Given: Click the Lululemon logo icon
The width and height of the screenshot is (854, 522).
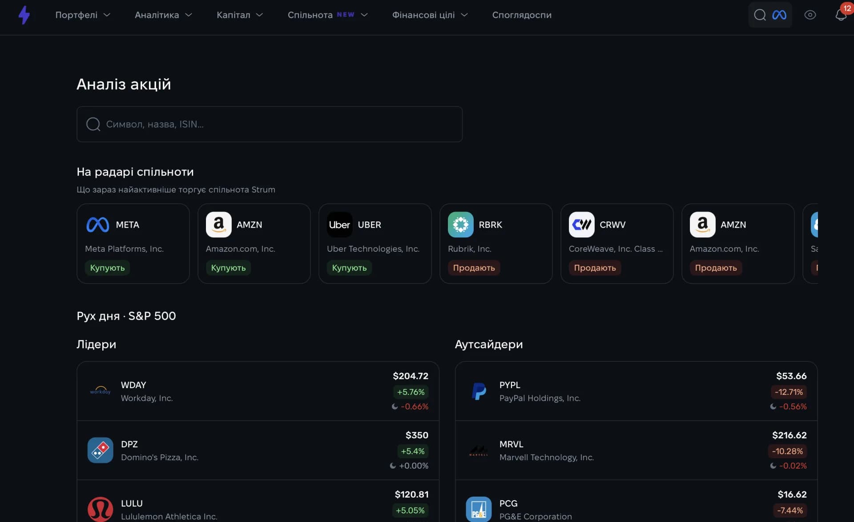Looking at the screenshot, I should (x=100, y=509).
